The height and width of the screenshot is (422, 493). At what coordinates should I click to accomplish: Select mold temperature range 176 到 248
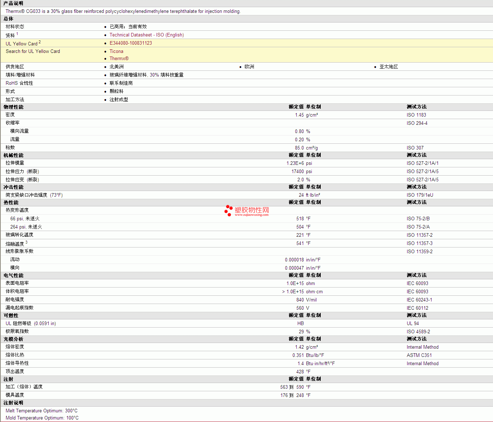[x=292, y=396]
